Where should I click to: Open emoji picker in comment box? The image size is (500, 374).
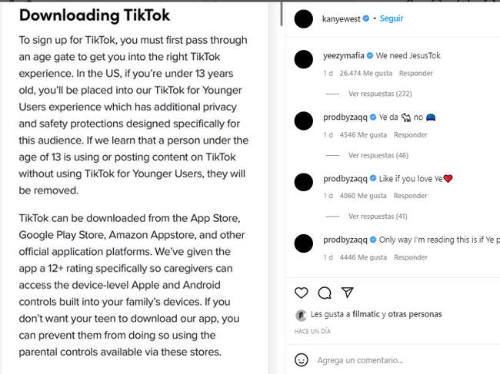coord(302,359)
